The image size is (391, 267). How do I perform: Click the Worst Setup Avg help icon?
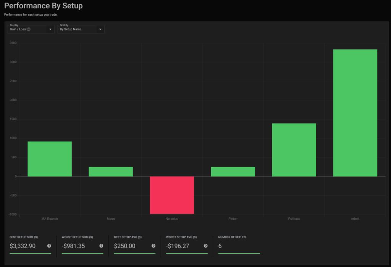click(x=206, y=246)
